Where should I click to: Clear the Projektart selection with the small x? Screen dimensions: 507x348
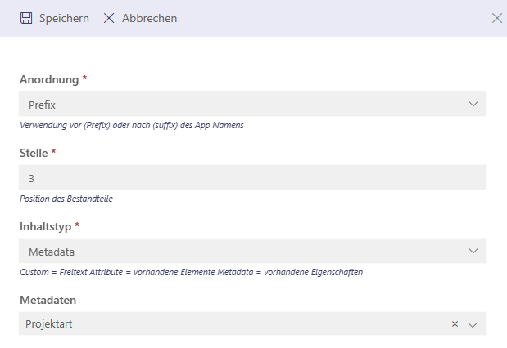coord(455,323)
